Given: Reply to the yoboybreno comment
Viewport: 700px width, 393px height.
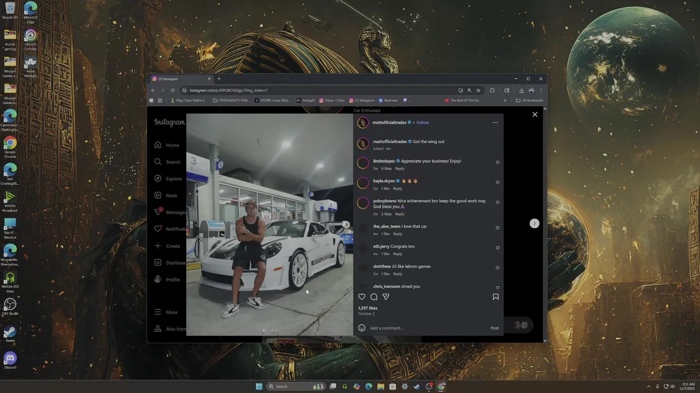Looking at the screenshot, I should 400,214.
